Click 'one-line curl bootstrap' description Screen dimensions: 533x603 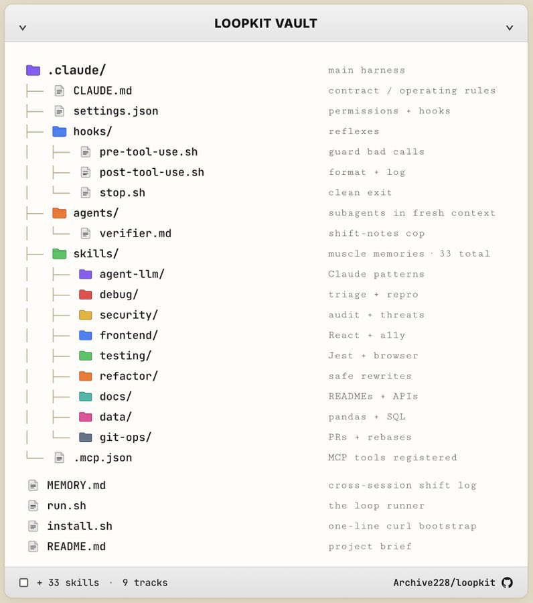(x=402, y=526)
